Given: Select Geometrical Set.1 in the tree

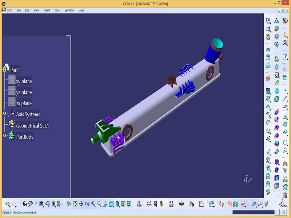Looking at the screenshot, I should click(x=32, y=126).
